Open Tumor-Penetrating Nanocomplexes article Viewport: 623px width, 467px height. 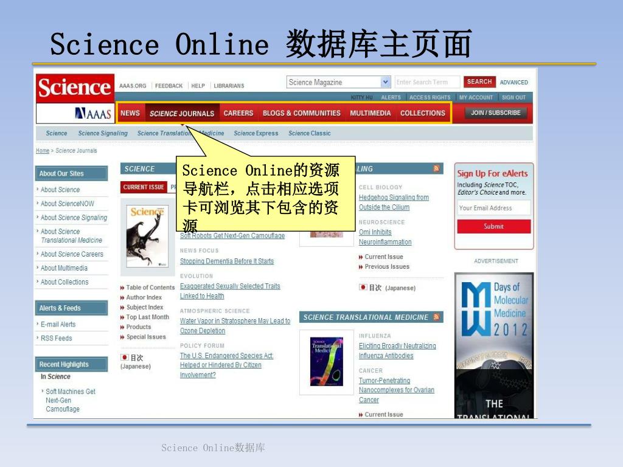point(397,390)
